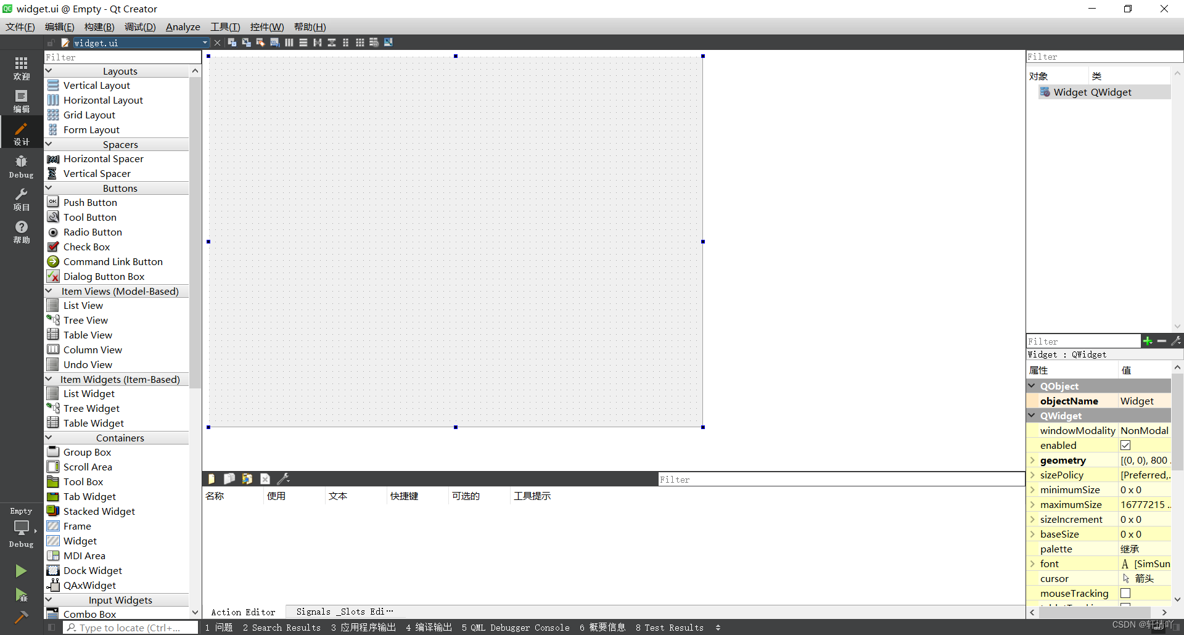Click delete action icon in Action Editor

[265, 479]
